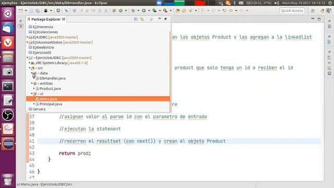334x188 pixels.
Task: Collapse the ui package
Action: pos(32,93)
